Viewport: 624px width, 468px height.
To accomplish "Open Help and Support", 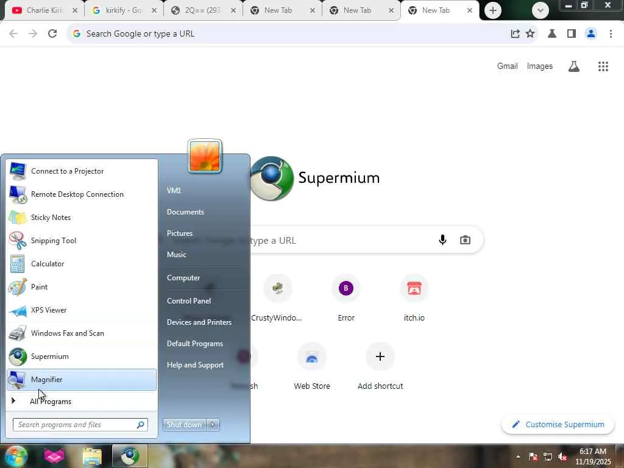I will [195, 365].
